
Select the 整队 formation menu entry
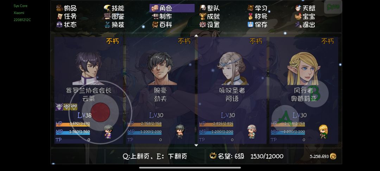click(x=210, y=8)
